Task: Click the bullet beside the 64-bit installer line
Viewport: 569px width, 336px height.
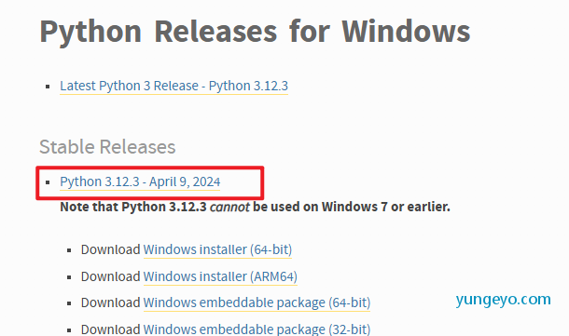Action: (x=69, y=250)
